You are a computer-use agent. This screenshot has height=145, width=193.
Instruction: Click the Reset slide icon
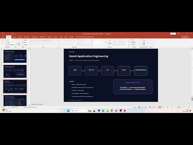(22, 42)
